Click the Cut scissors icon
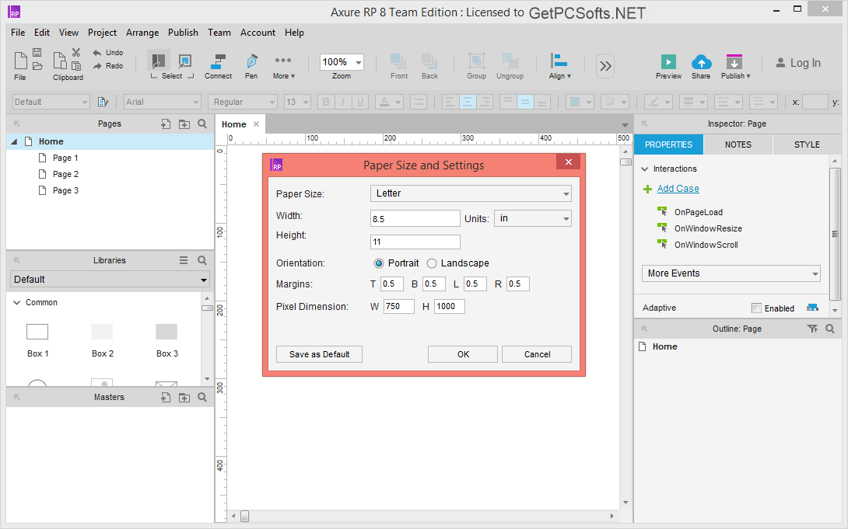Viewport: 848px width, 529px height. [76, 52]
